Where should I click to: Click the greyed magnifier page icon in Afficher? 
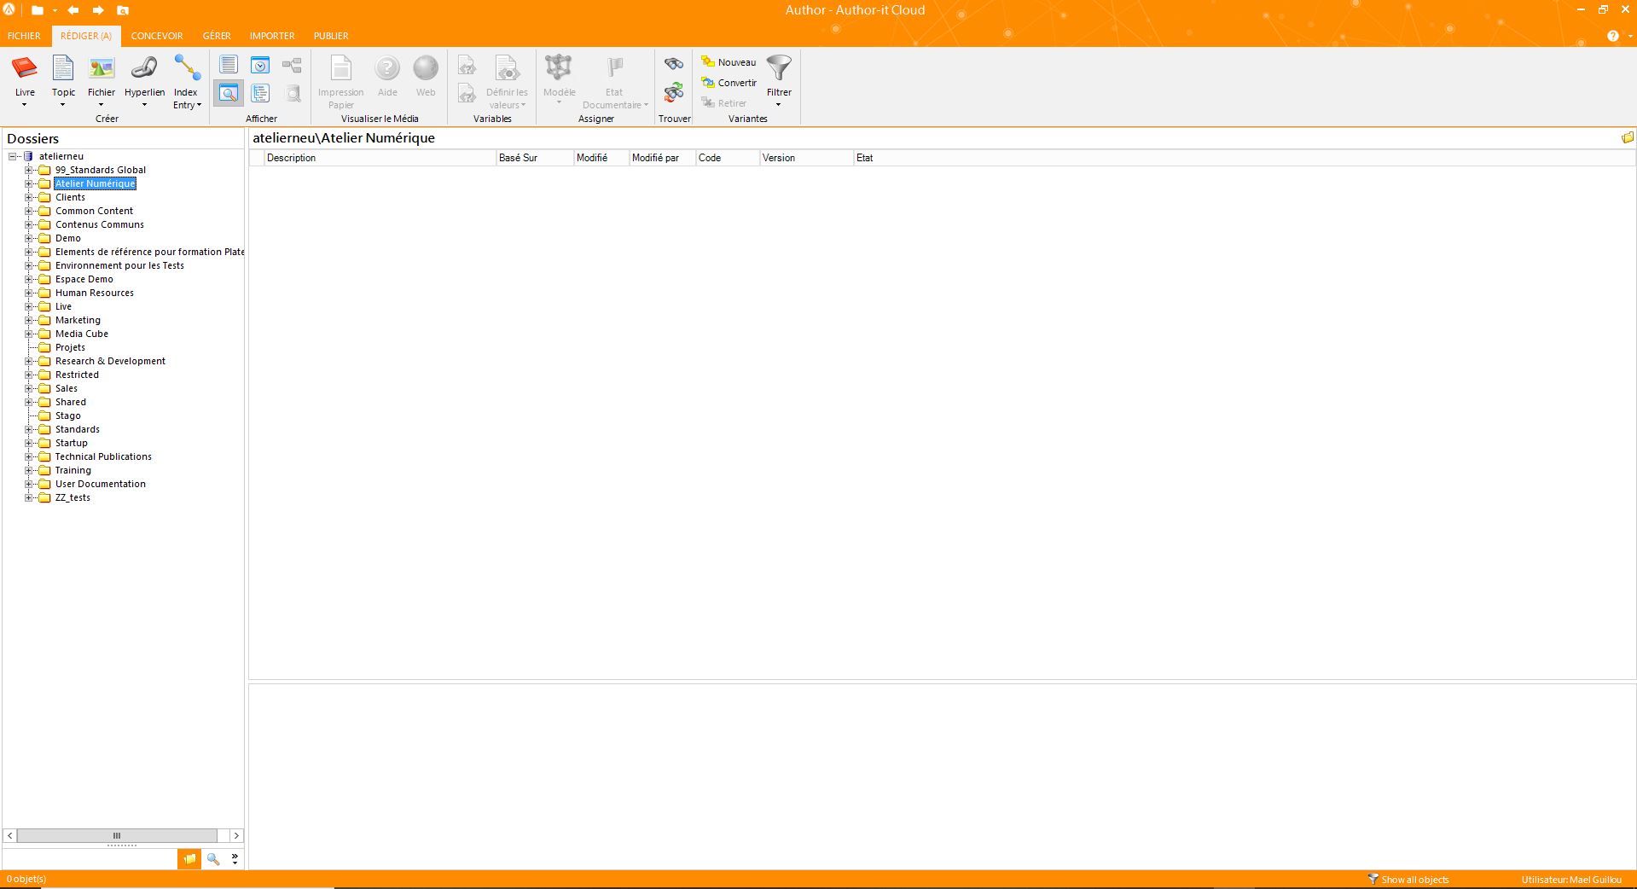292,93
